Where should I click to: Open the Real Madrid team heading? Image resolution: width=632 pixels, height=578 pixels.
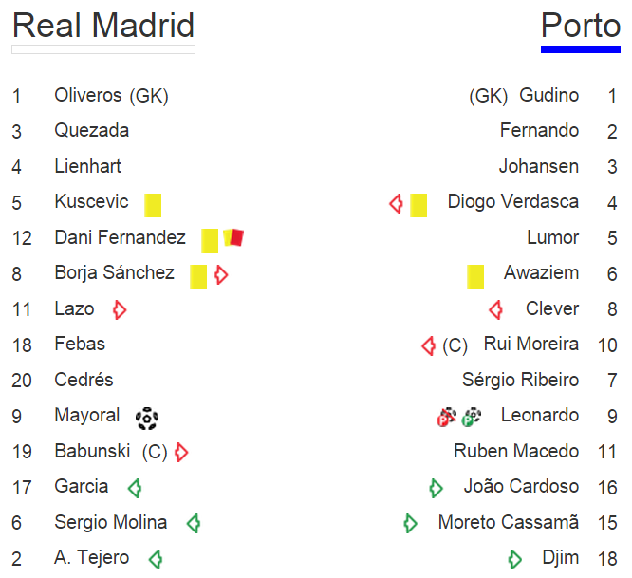(x=103, y=26)
